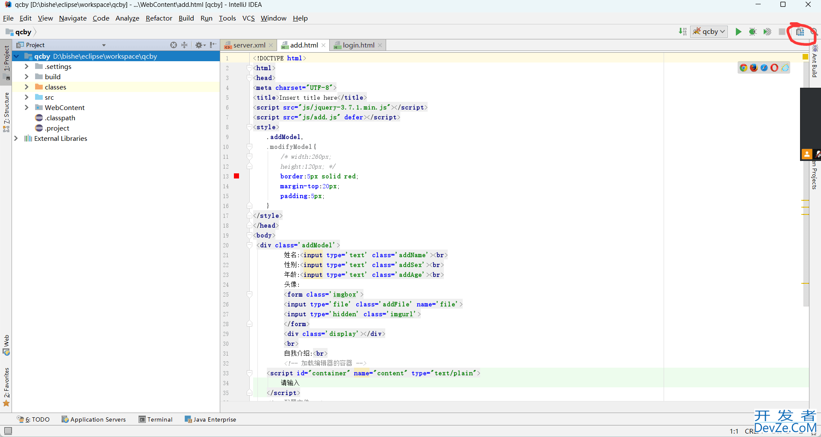Start Debug with the bug icon
The width and height of the screenshot is (821, 437).
[x=753, y=32]
